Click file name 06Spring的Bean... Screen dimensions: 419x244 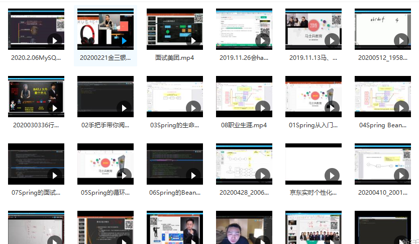point(174,193)
